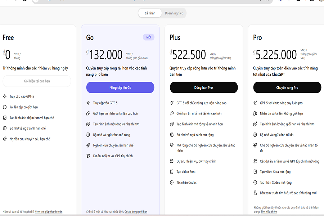The width and height of the screenshot is (324, 216).
Task: Click the chat bubble icon for unlimited messages in Pro
Action: (x=255, y=113)
